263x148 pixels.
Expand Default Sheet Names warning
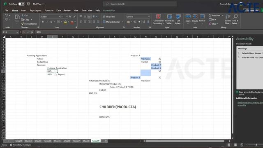(239, 53)
